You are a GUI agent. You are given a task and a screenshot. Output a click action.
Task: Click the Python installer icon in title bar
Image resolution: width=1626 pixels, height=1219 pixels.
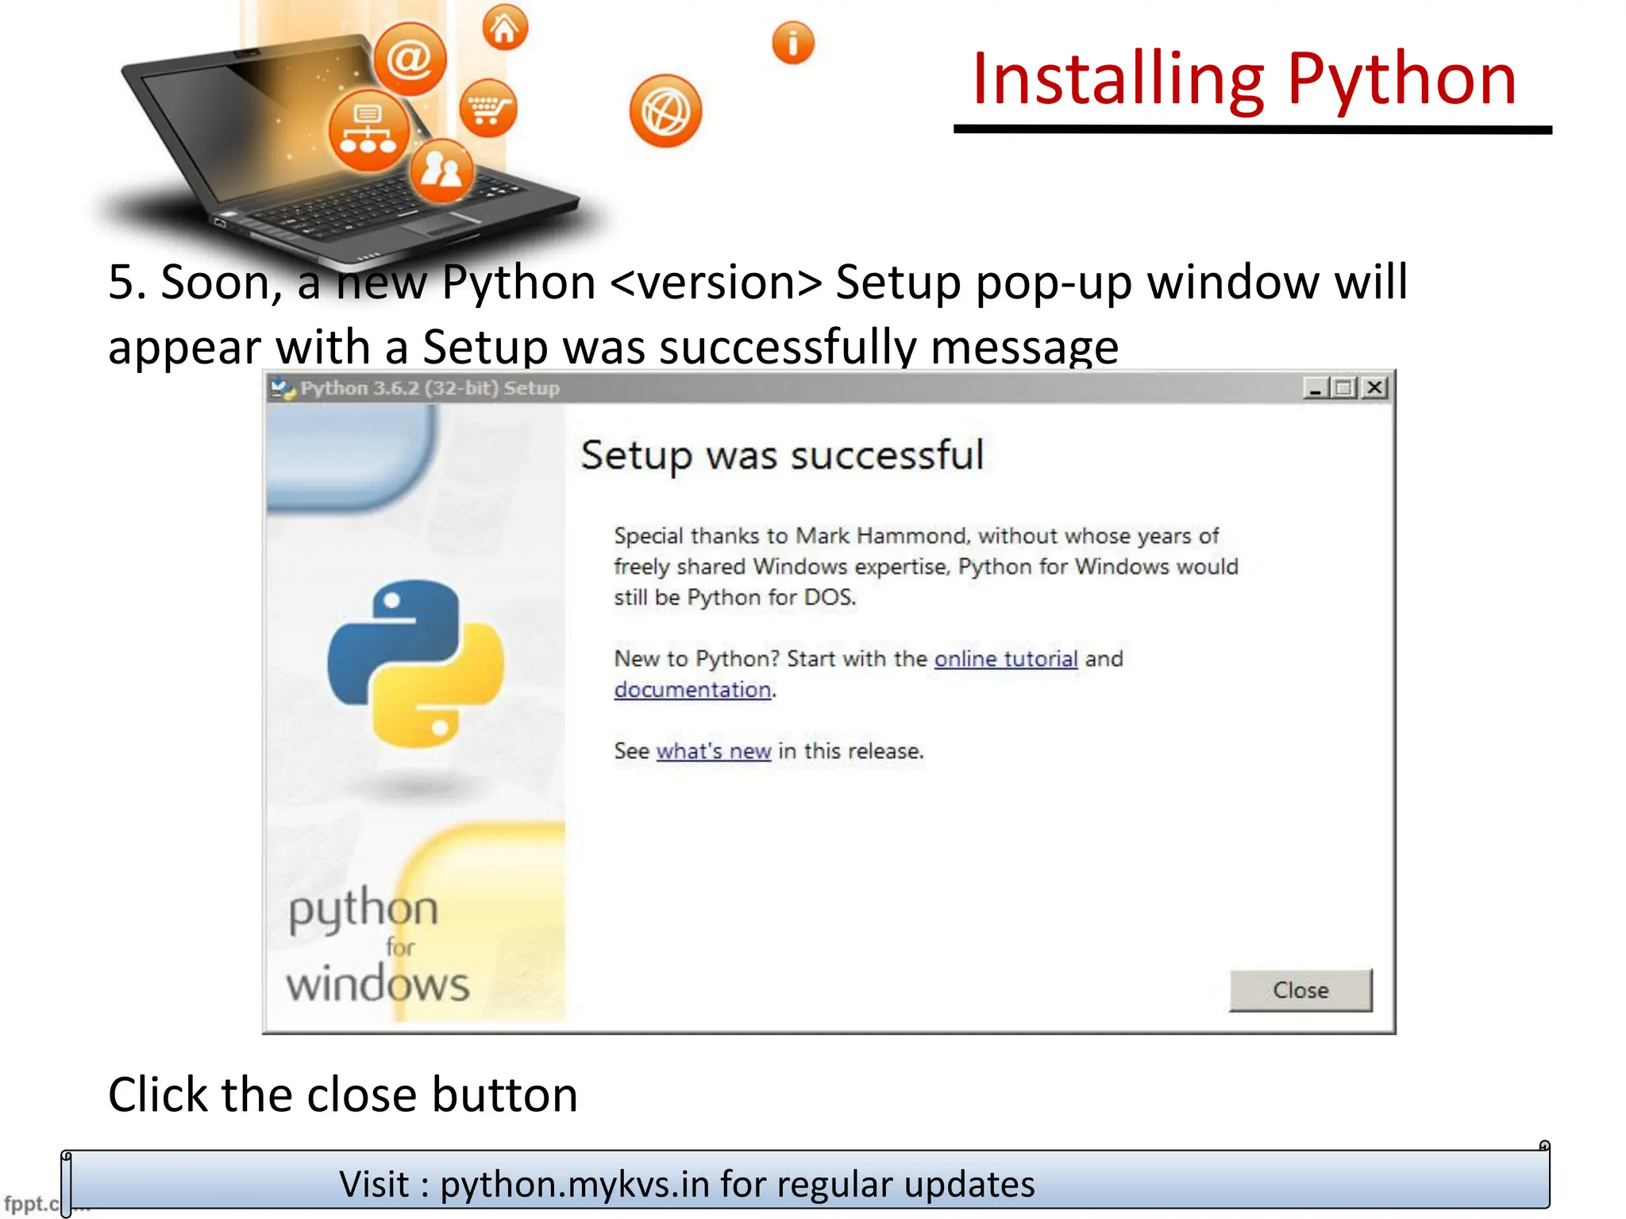[x=283, y=389]
